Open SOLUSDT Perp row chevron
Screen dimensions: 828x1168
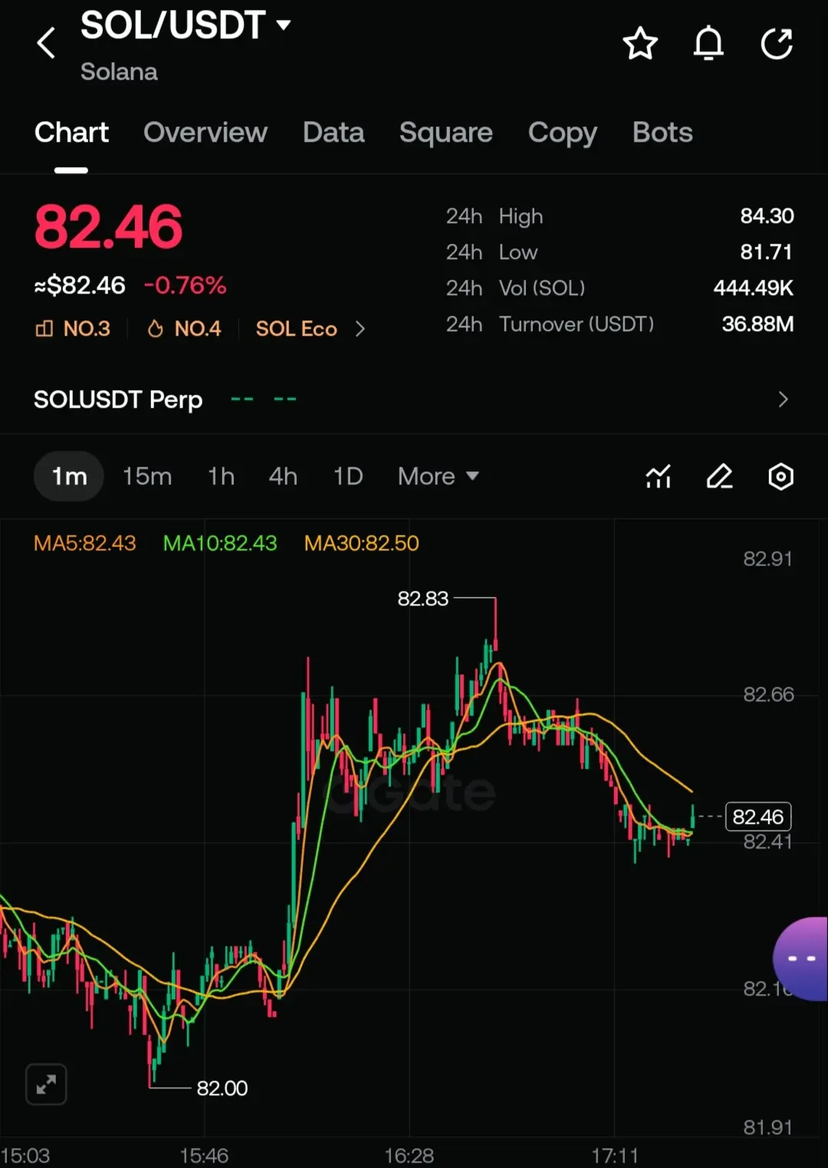(783, 399)
